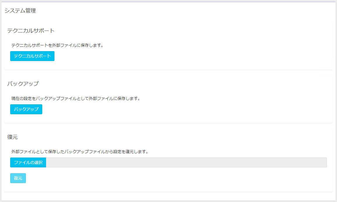Click the gray selected-file path field
Viewport: 337px width, 202px height.
[x=186, y=162]
